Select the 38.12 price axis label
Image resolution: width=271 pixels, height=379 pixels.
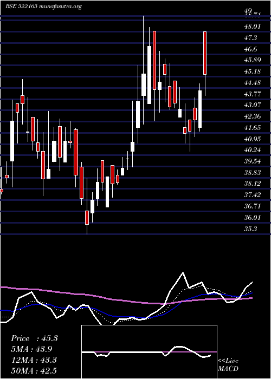click(x=253, y=184)
